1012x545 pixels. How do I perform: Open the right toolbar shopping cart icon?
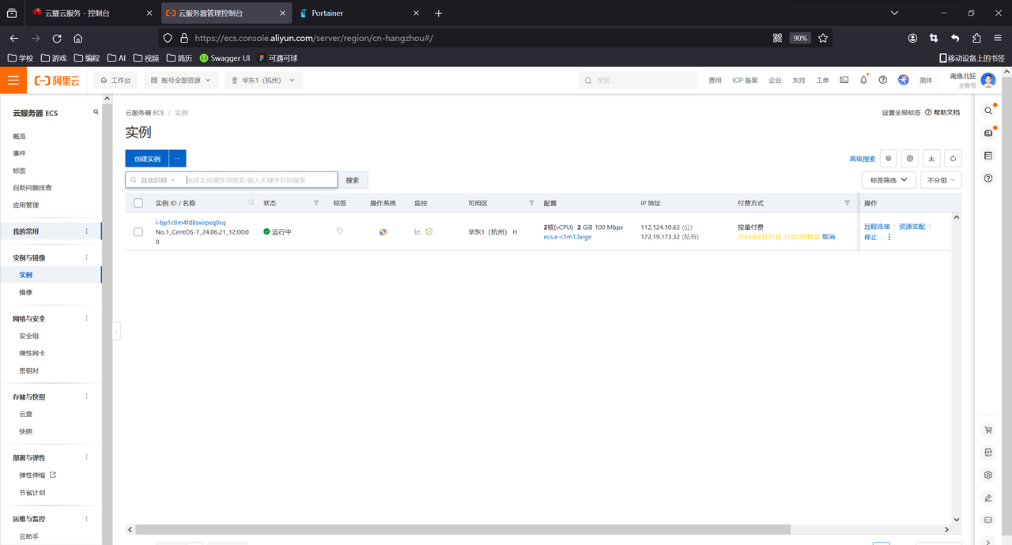[988, 430]
